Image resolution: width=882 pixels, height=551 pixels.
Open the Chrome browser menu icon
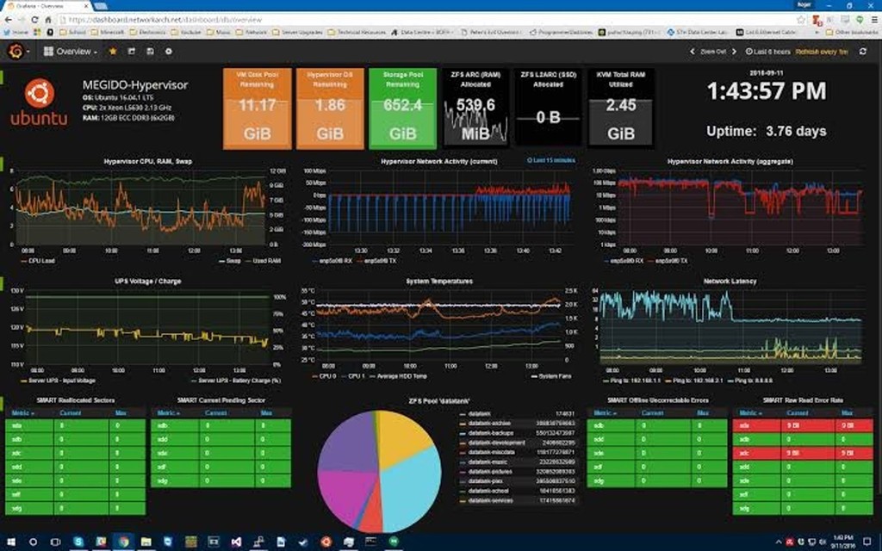[873, 19]
